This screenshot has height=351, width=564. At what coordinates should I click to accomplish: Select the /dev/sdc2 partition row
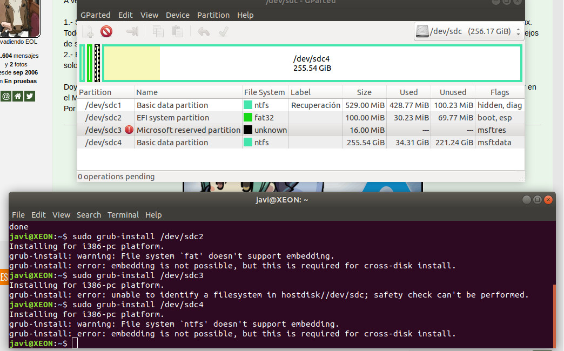coord(301,118)
